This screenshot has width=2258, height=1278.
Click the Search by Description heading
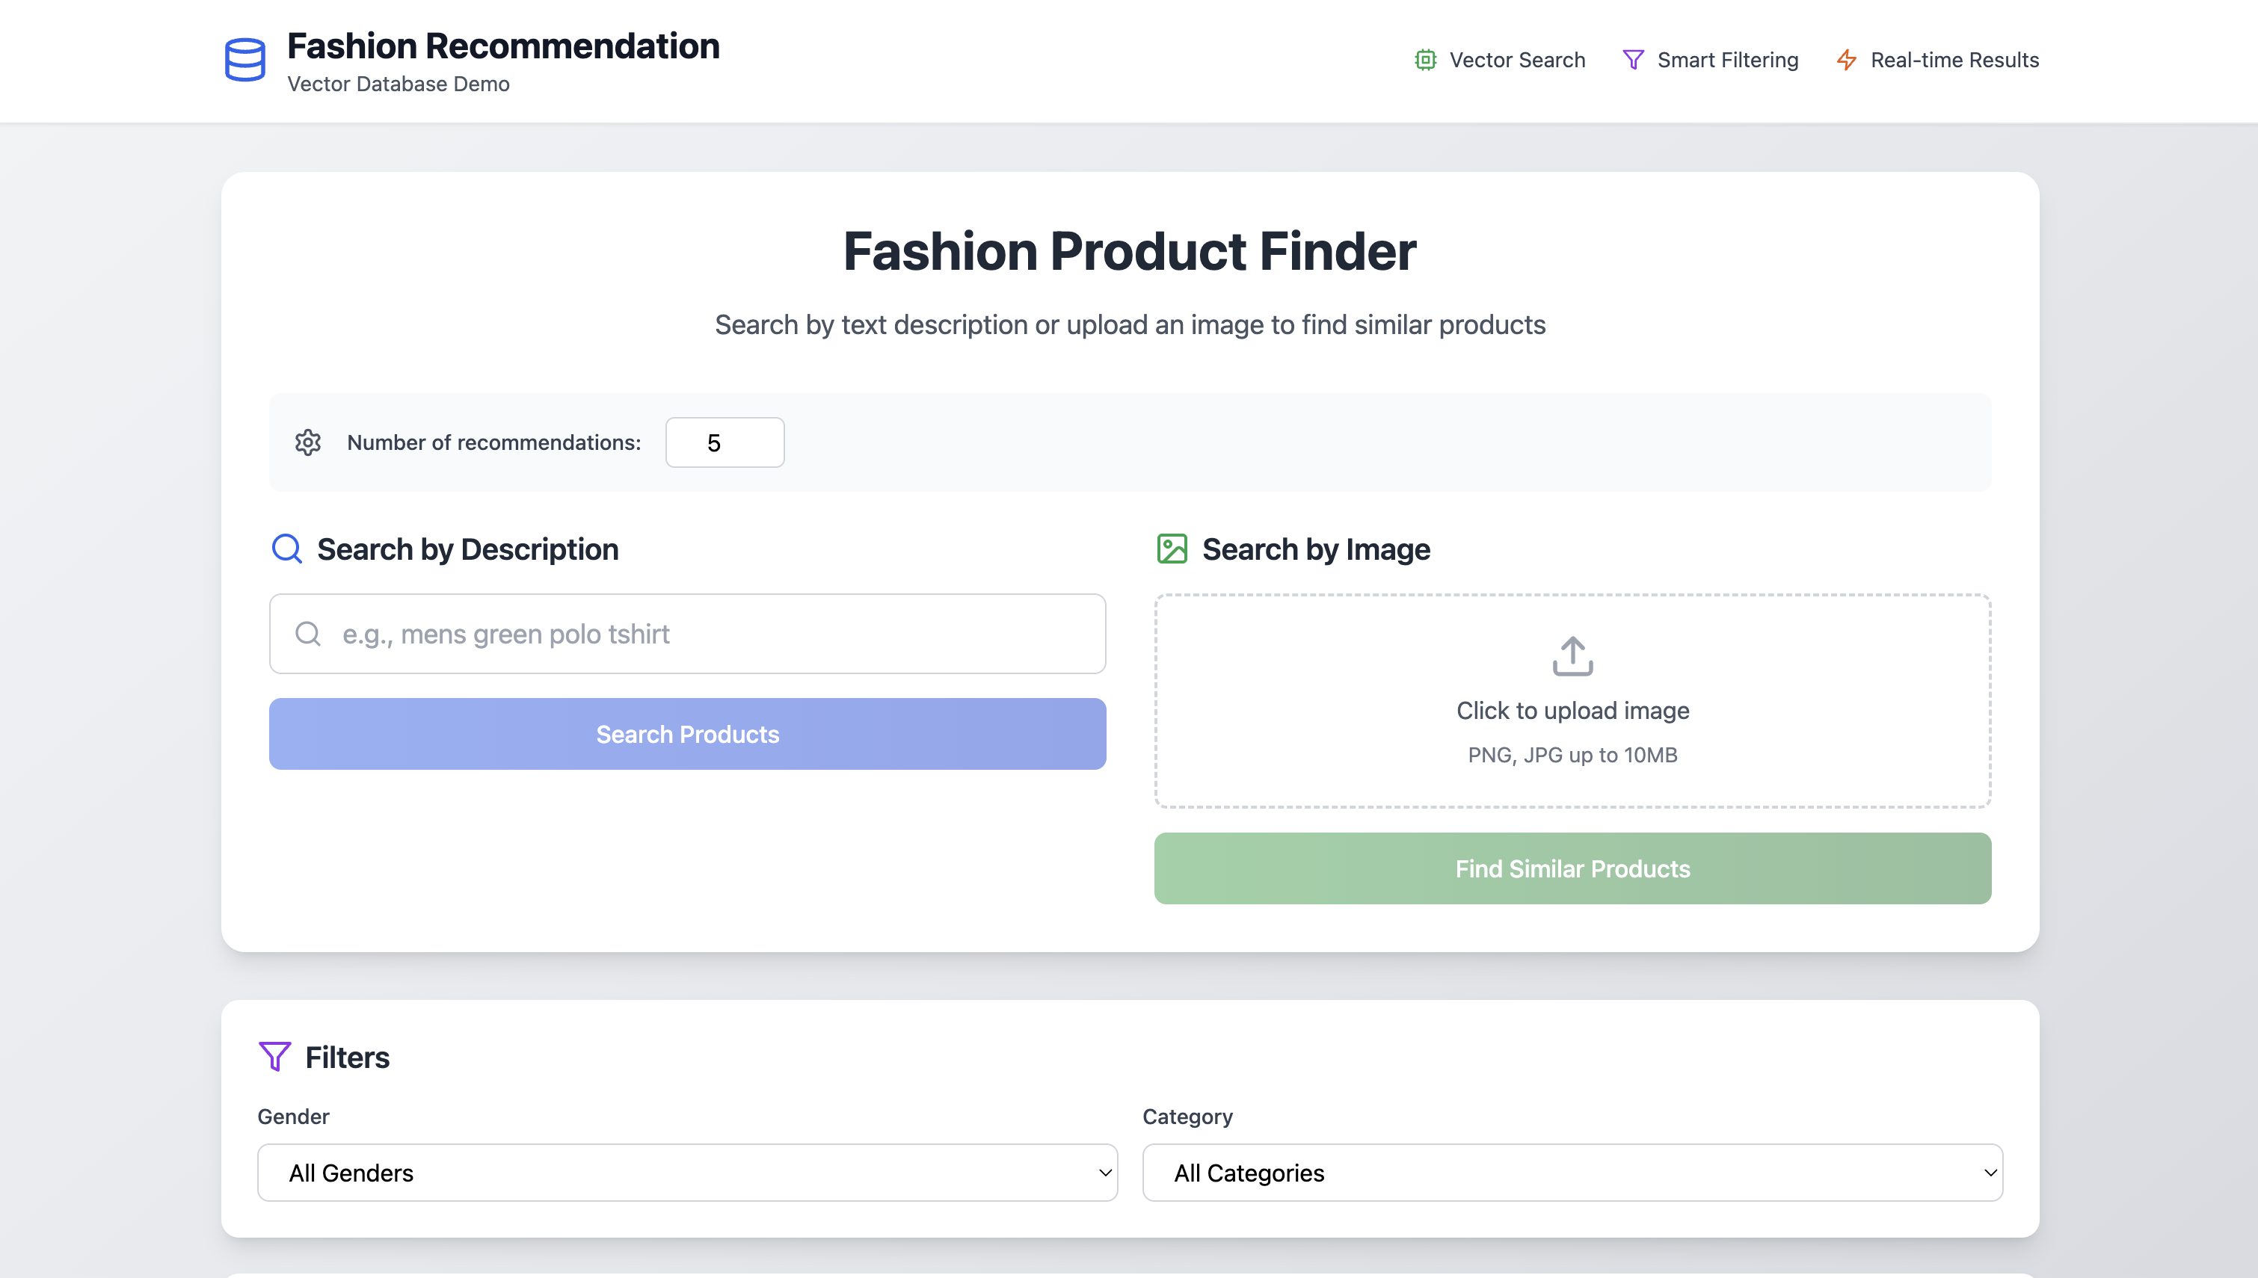click(468, 549)
